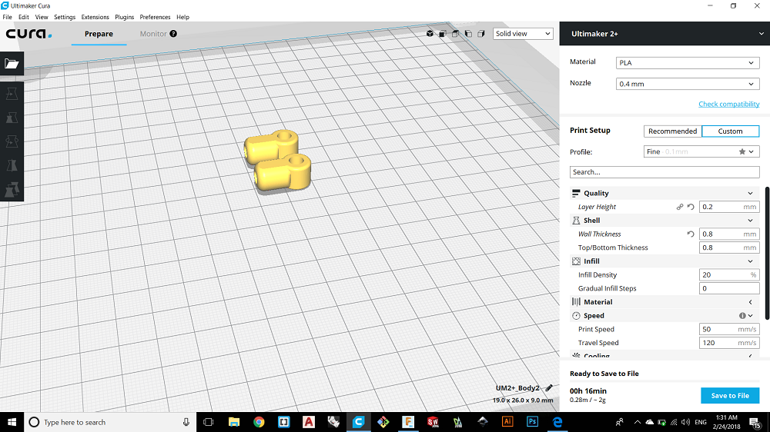Open the Profile dropdown showing Fine
Image resolution: width=770 pixels, height=432 pixels.
(701, 152)
